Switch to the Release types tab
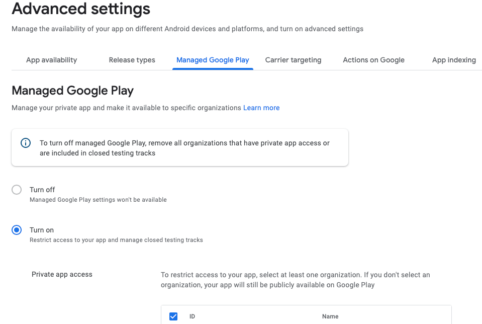The width and height of the screenshot is (482, 324). tap(132, 60)
